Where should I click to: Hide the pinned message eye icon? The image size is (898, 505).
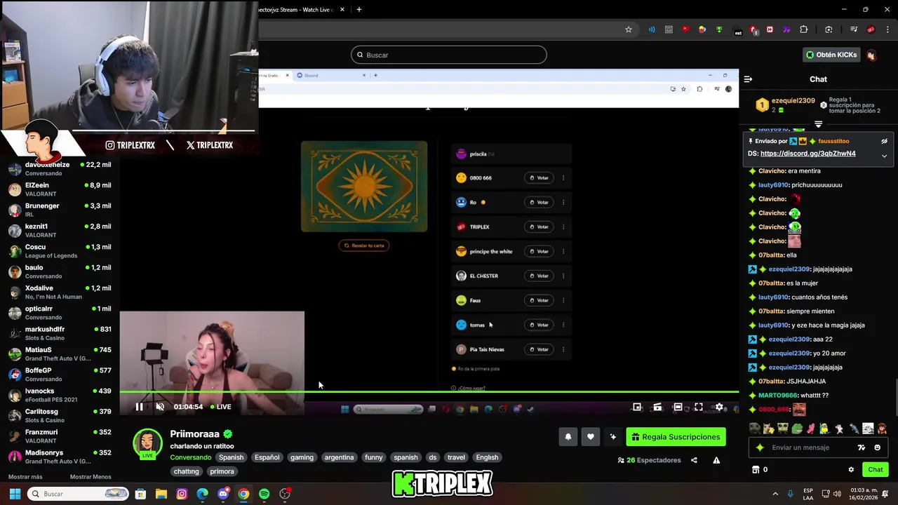click(x=884, y=141)
